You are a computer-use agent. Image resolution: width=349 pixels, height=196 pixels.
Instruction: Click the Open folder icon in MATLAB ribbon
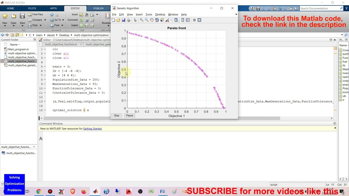(13, 16)
